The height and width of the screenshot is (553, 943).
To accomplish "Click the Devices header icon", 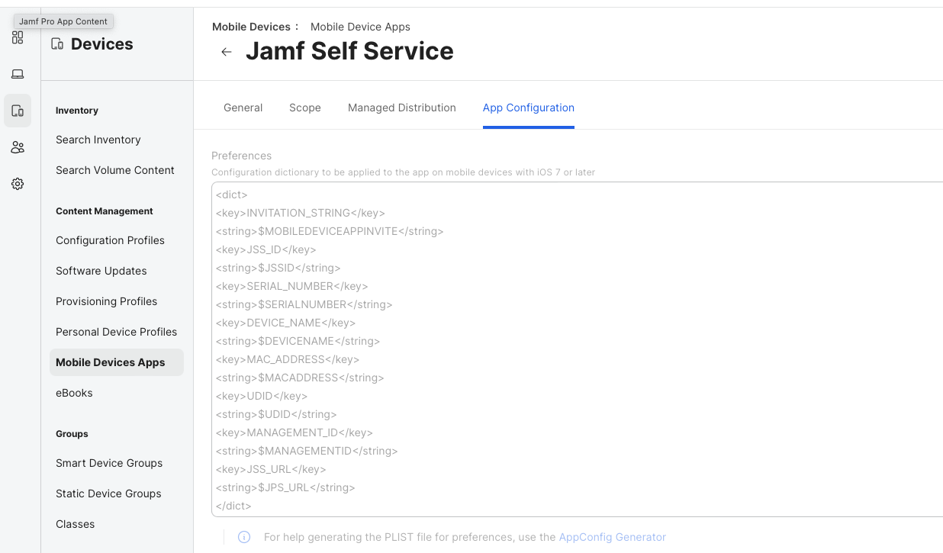I will pyautogui.click(x=57, y=44).
